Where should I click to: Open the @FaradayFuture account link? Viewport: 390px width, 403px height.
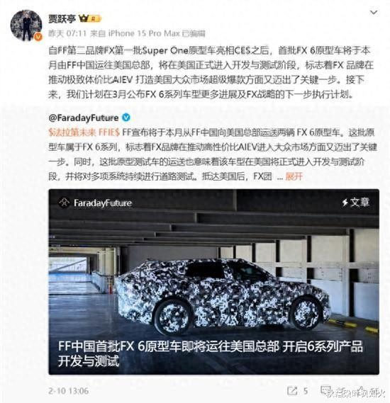coord(84,118)
